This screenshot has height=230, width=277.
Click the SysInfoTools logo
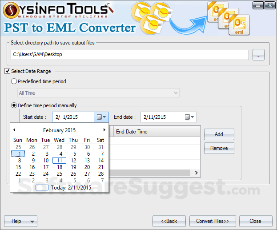pyautogui.click(x=58, y=10)
